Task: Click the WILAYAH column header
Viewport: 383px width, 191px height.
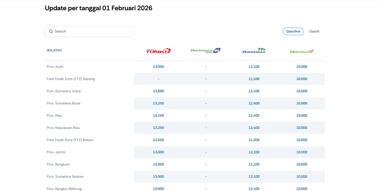Action: [x=54, y=50]
